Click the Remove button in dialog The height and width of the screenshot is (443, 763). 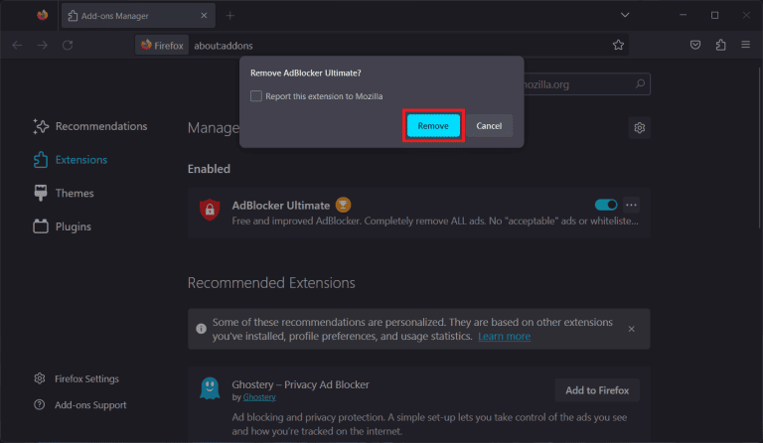(433, 126)
